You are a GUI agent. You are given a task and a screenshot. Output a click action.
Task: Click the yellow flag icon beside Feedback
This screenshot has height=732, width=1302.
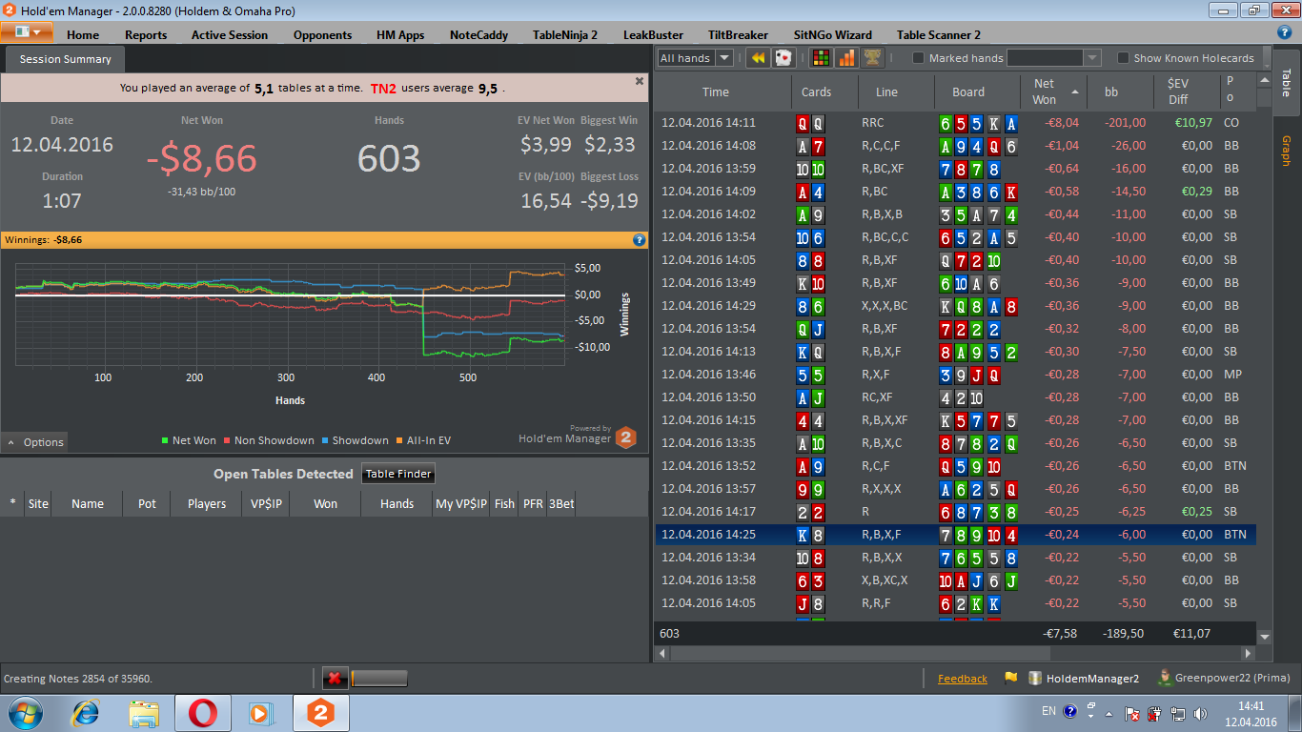1010,679
